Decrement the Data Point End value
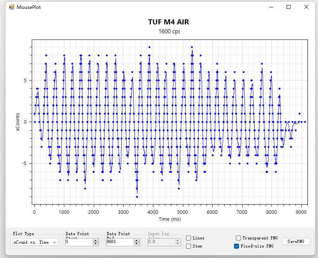Screen dimensions: 318x258 [x=136, y=243]
